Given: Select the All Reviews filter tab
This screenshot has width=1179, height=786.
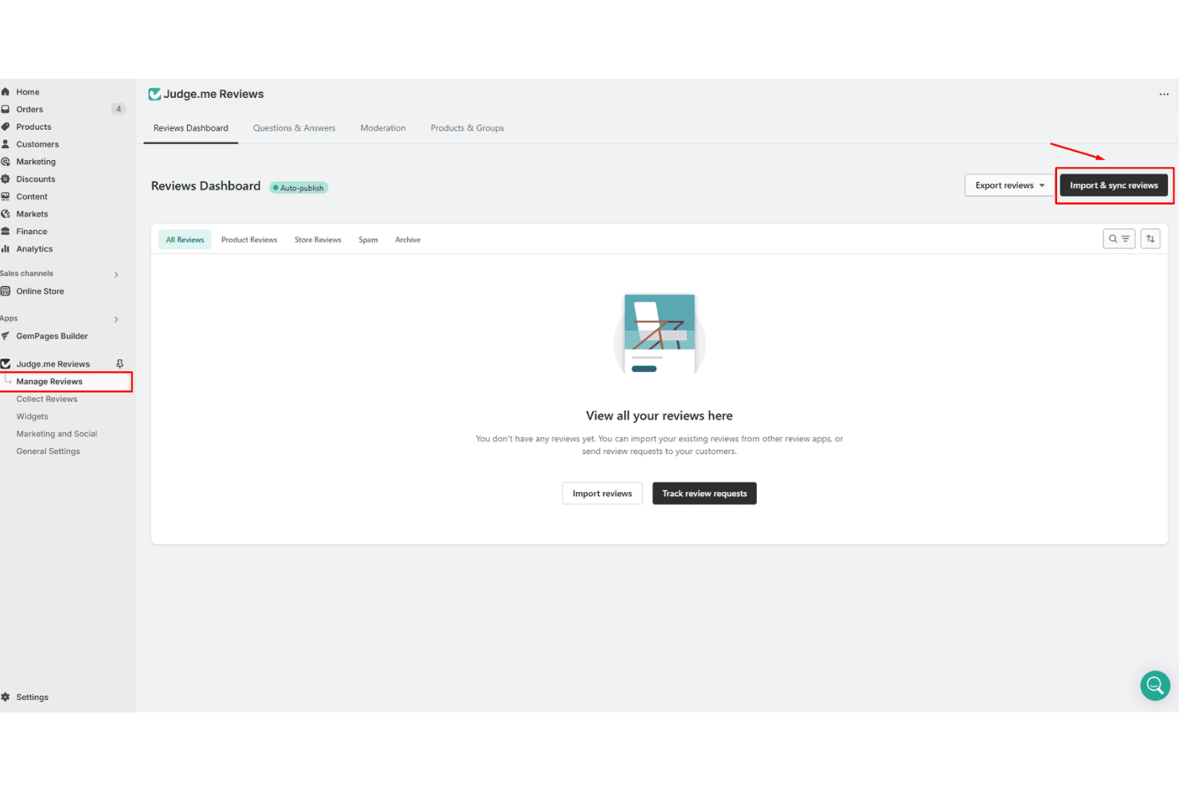Looking at the screenshot, I should pyautogui.click(x=185, y=240).
